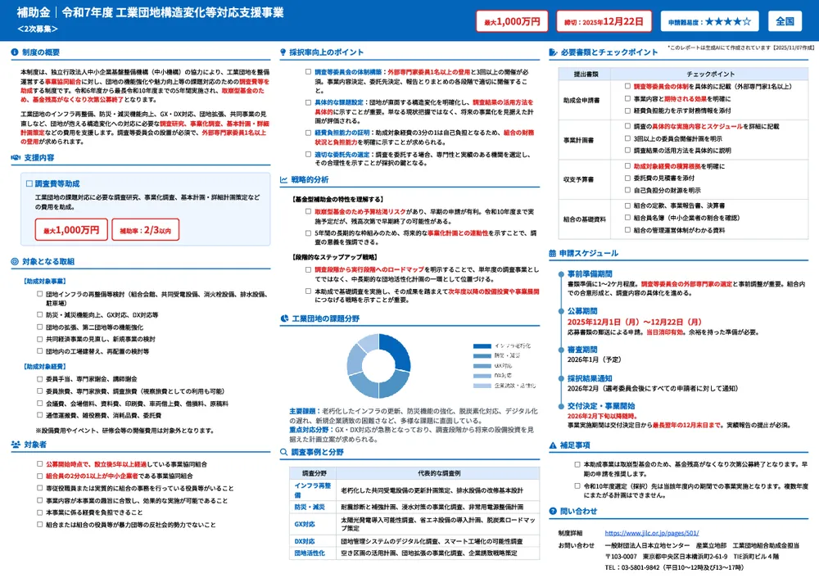
Task: Click the darkest blue legend swatch for インフラ老朽化
Action: pyautogui.click(x=482, y=345)
